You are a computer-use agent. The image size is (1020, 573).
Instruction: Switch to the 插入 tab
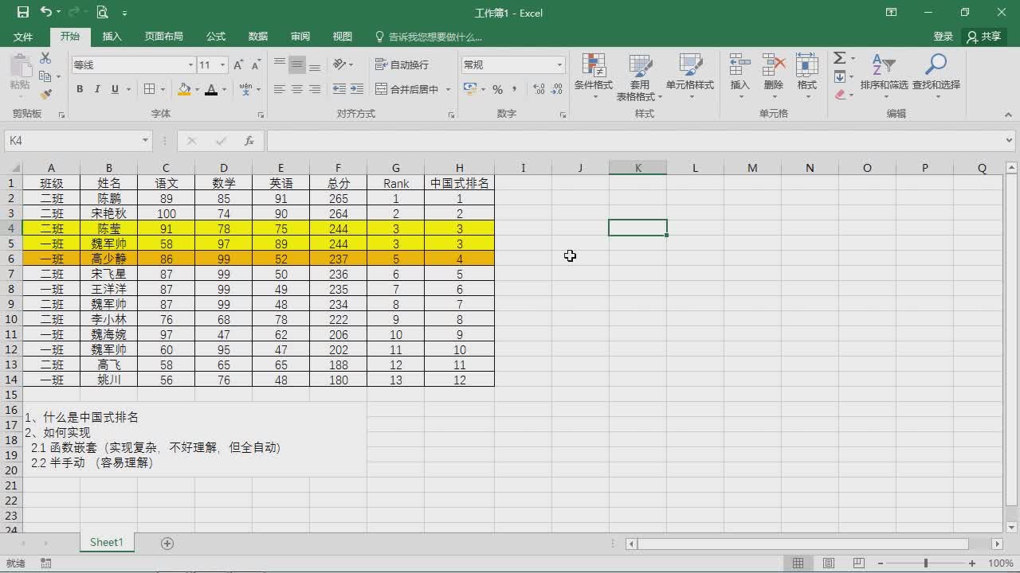(x=112, y=37)
